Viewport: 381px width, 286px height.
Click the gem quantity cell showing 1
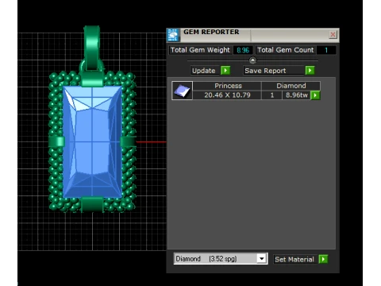coord(272,95)
